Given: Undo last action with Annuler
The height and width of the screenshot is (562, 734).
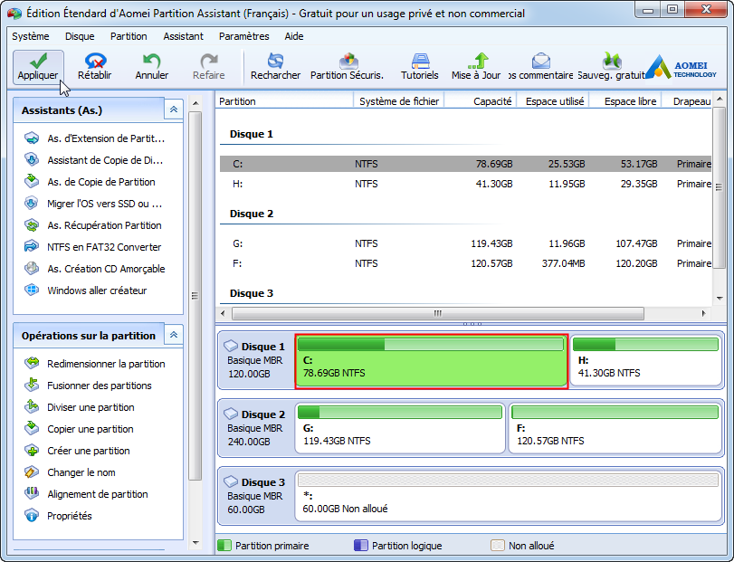Looking at the screenshot, I should coord(152,67).
